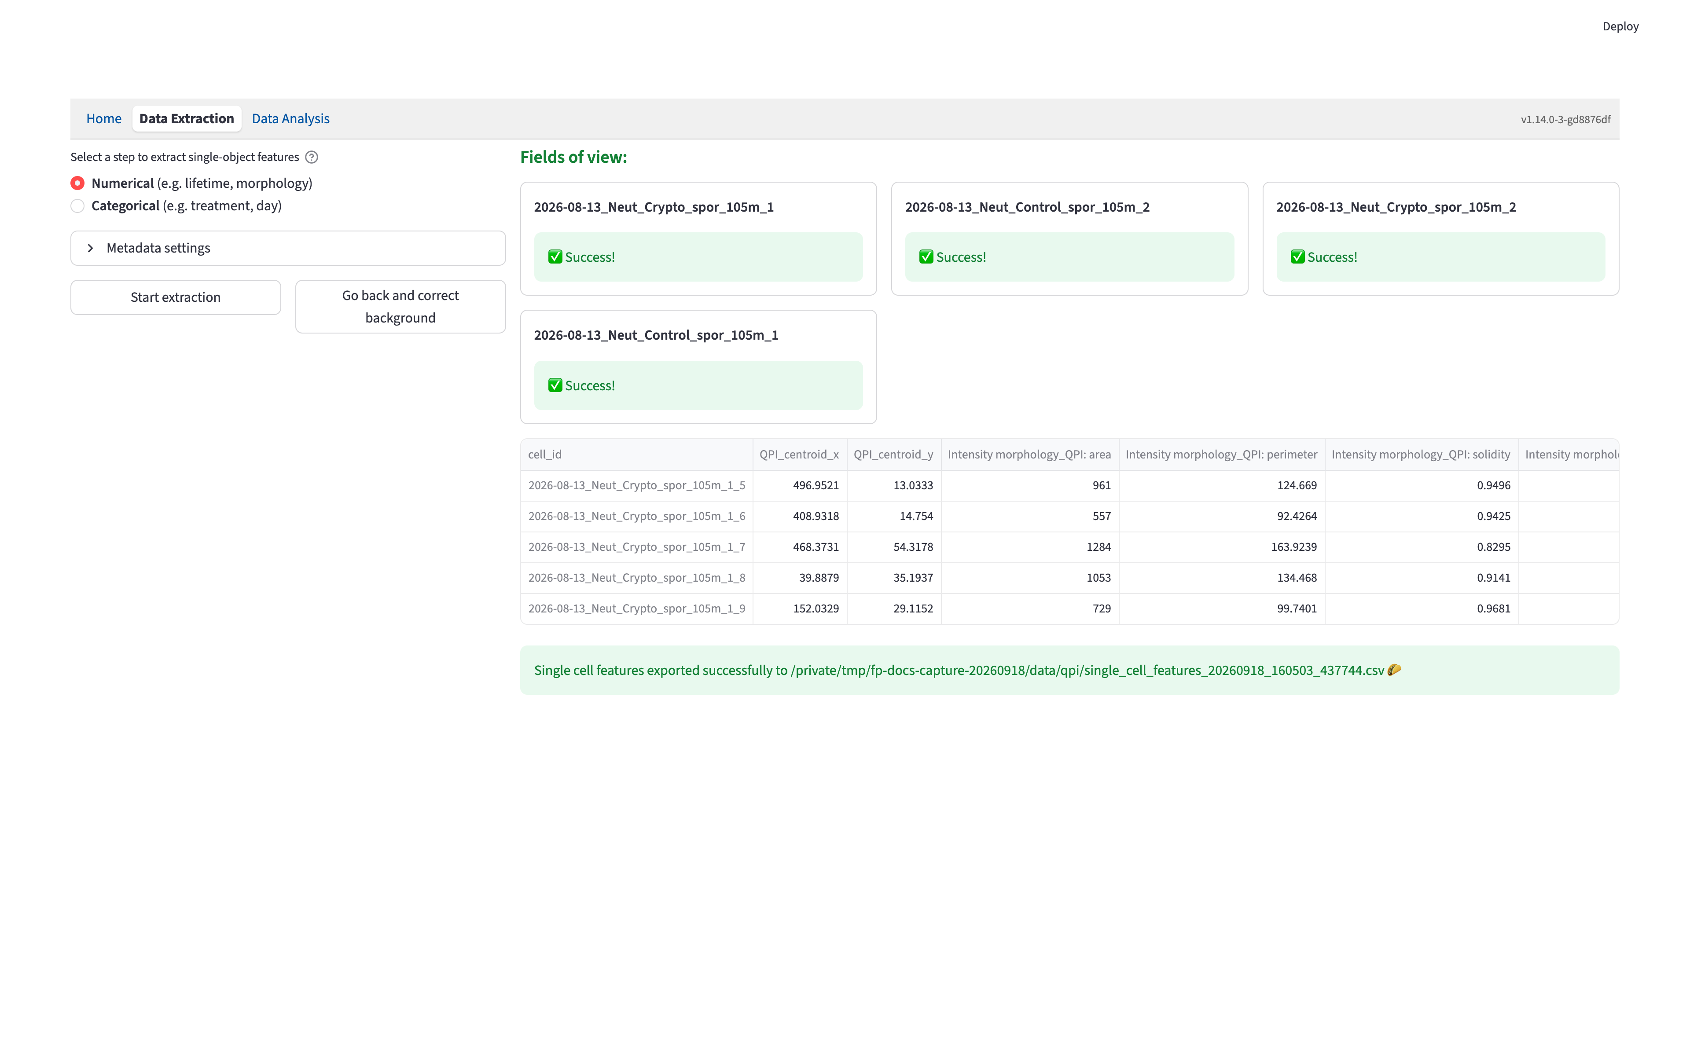Viewport: 1690px width, 1056px height.
Task: Click the export success message with CSV path
Action: (x=1069, y=671)
